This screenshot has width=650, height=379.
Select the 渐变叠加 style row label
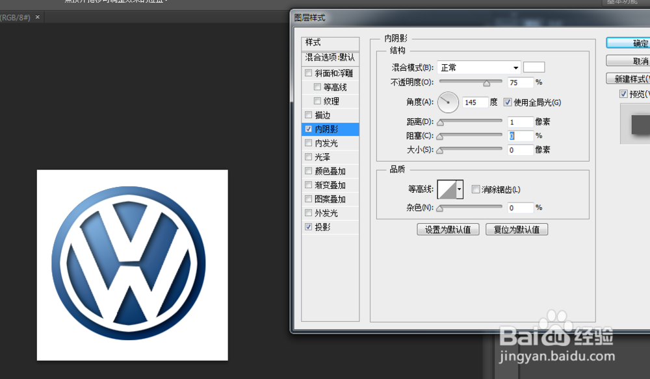[x=330, y=186]
